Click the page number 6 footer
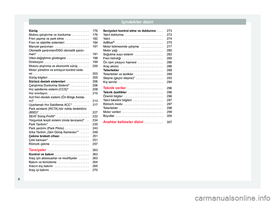This screenshot has height=203, width=275. pyautogui.click(x=19, y=179)
